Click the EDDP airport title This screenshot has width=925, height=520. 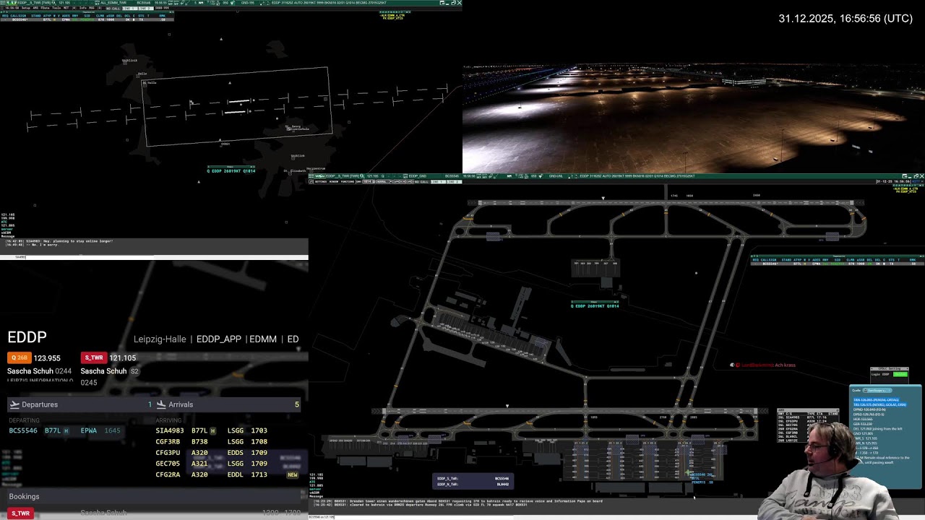(27, 337)
